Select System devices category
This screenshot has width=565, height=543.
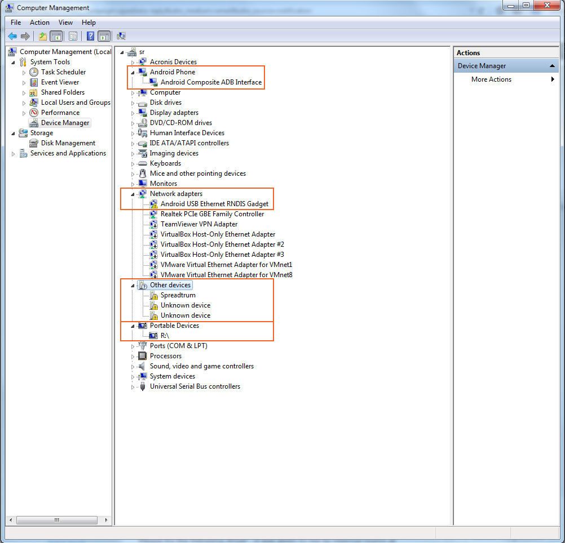tap(172, 376)
